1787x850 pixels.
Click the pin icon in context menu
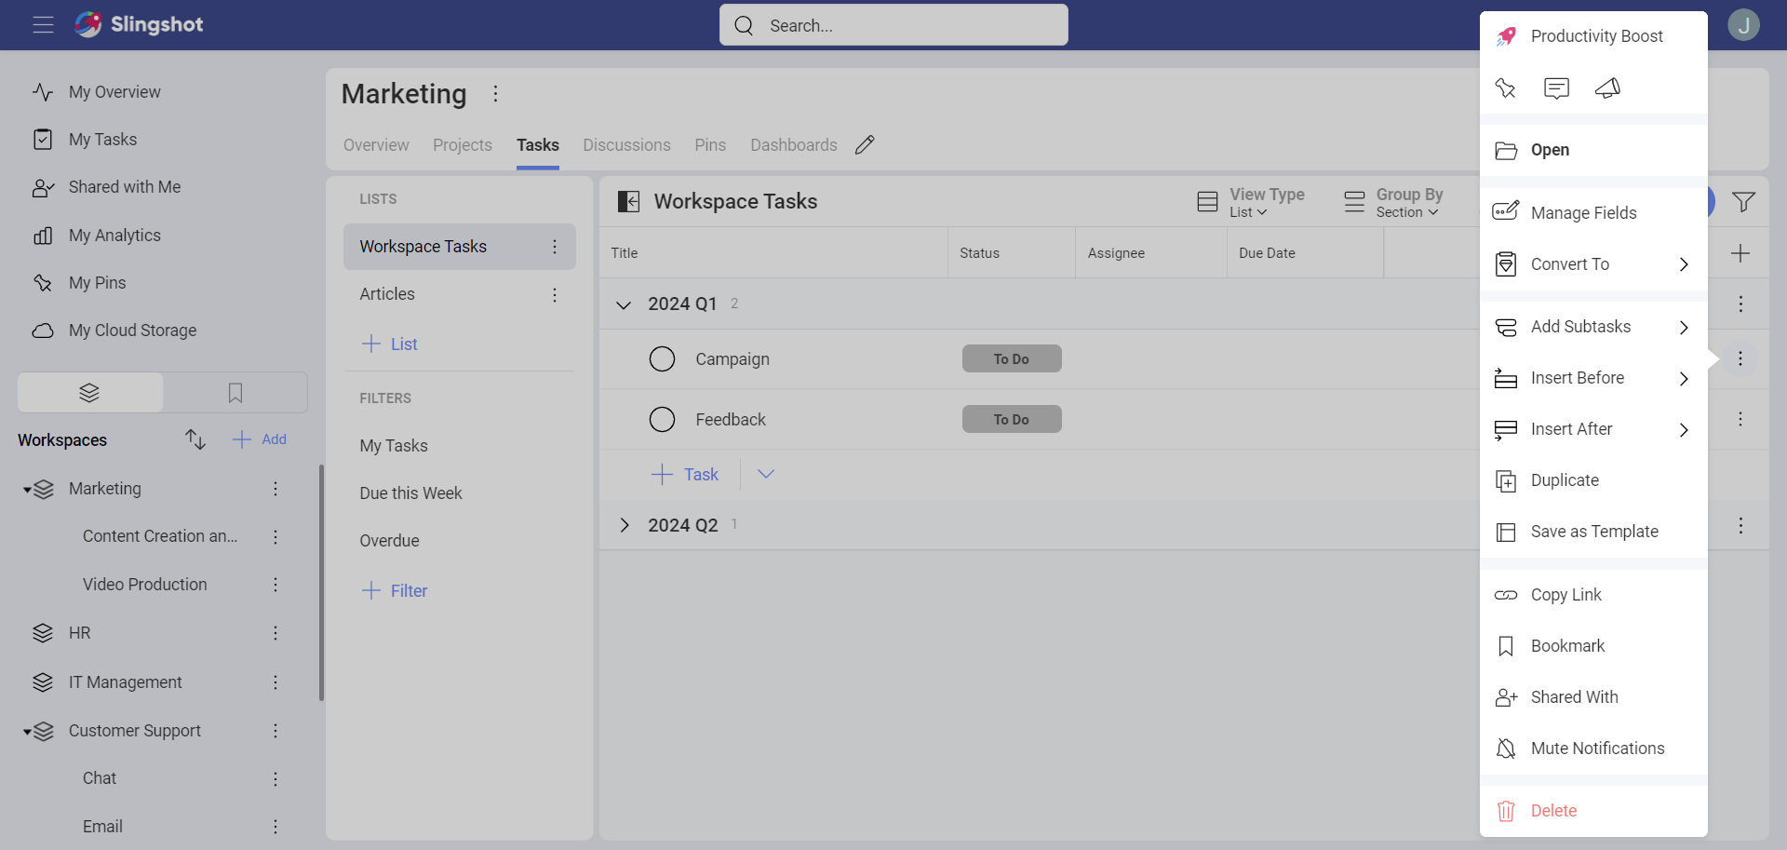[1505, 88]
